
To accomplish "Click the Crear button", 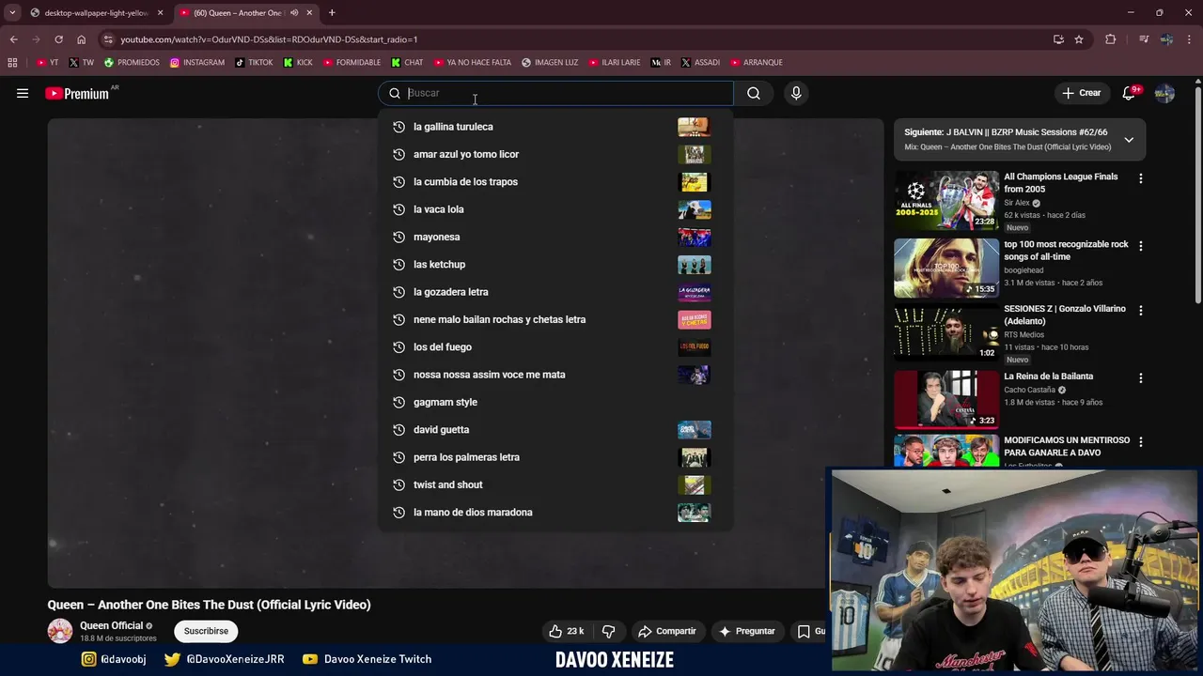I will [1081, 93].
